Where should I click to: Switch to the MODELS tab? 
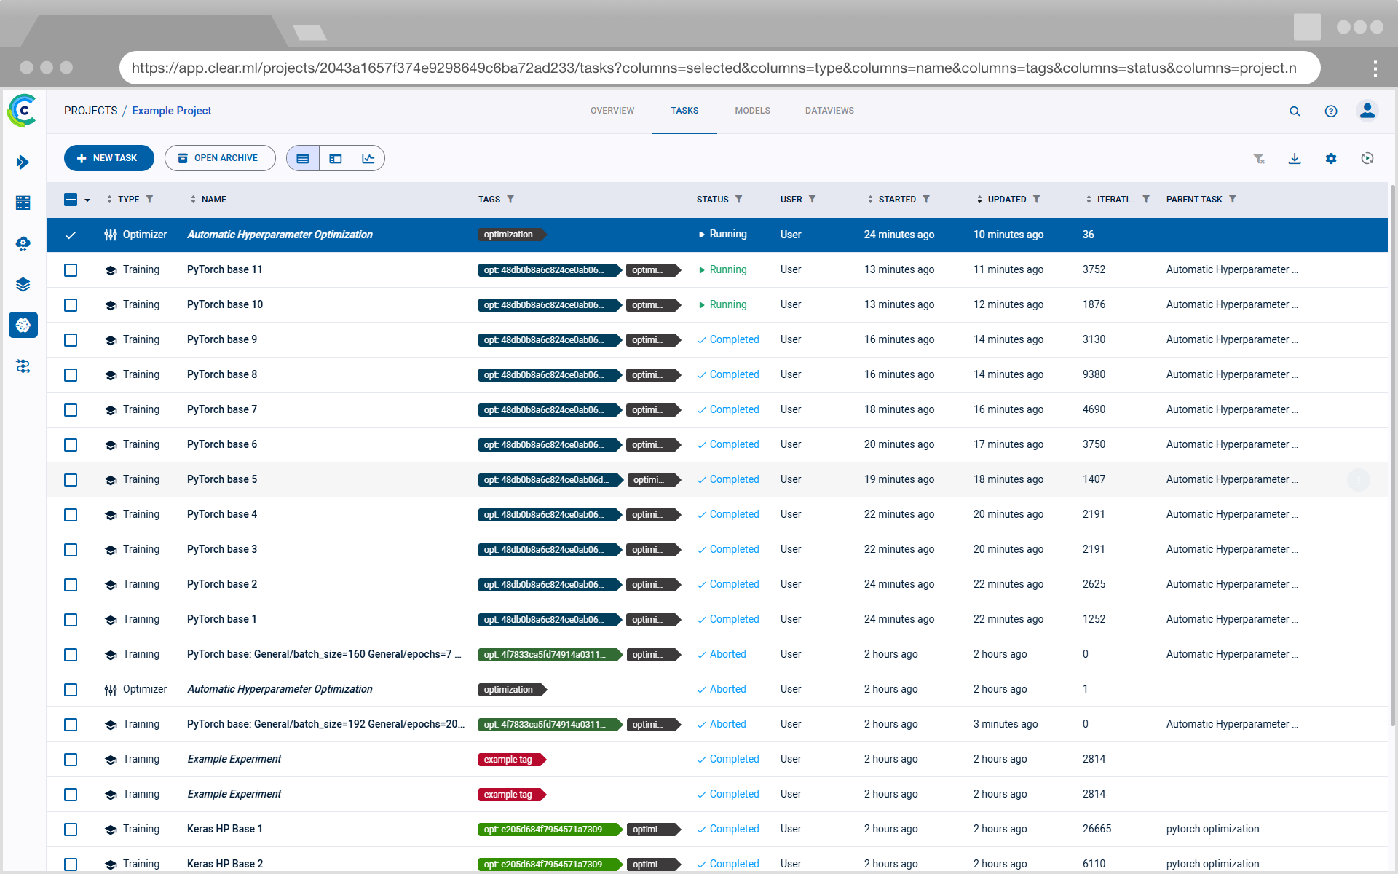coord(753,111)
